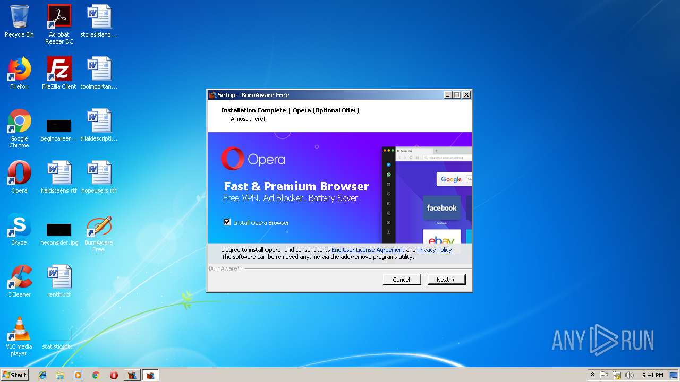Launch Windows Media Player from the taskbar
Image resolution: width=680 pixels, height=382 pixels.
pos(78,375)
